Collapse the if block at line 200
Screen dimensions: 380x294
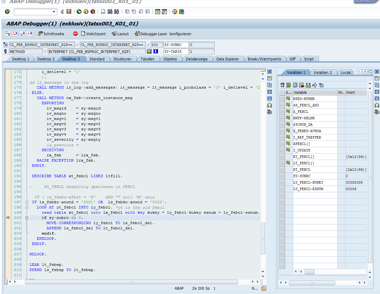pyautogui.click(x=27, y=218)
